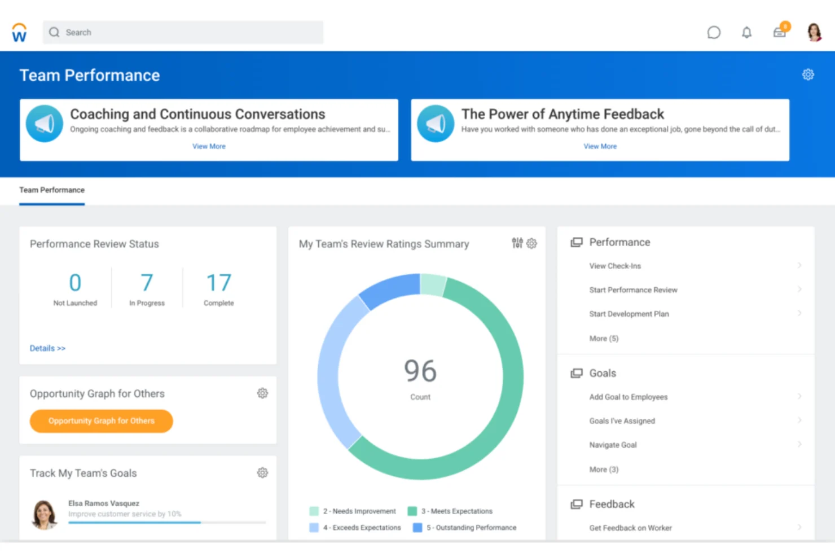Click the magnifier icon in the search bar

point(54,32)
